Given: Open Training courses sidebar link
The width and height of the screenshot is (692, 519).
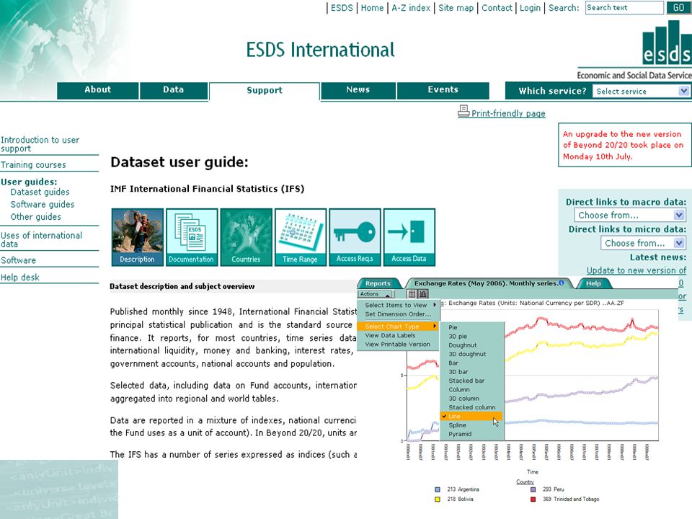Looking at the screenshot, I should 33,165.
